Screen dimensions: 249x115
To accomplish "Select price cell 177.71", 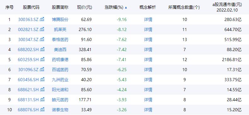I will [x=85, y=100].
